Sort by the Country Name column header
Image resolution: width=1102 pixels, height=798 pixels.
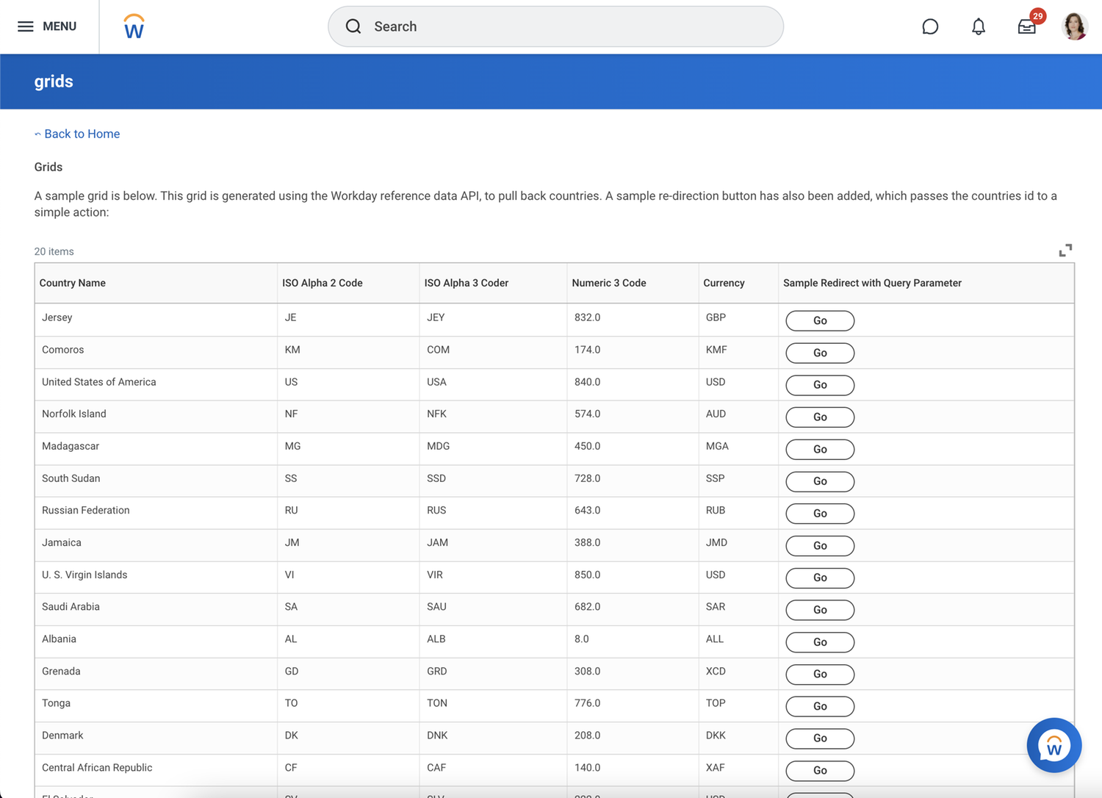tap(73, 283)
